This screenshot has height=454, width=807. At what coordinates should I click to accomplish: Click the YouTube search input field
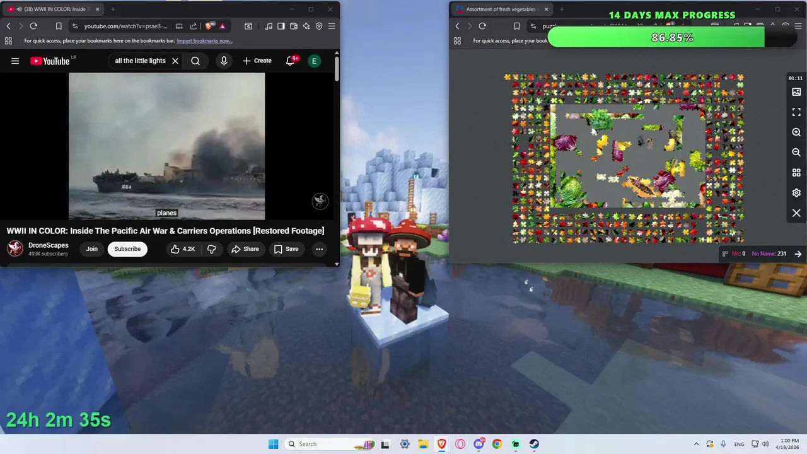[x=140, y=61]
